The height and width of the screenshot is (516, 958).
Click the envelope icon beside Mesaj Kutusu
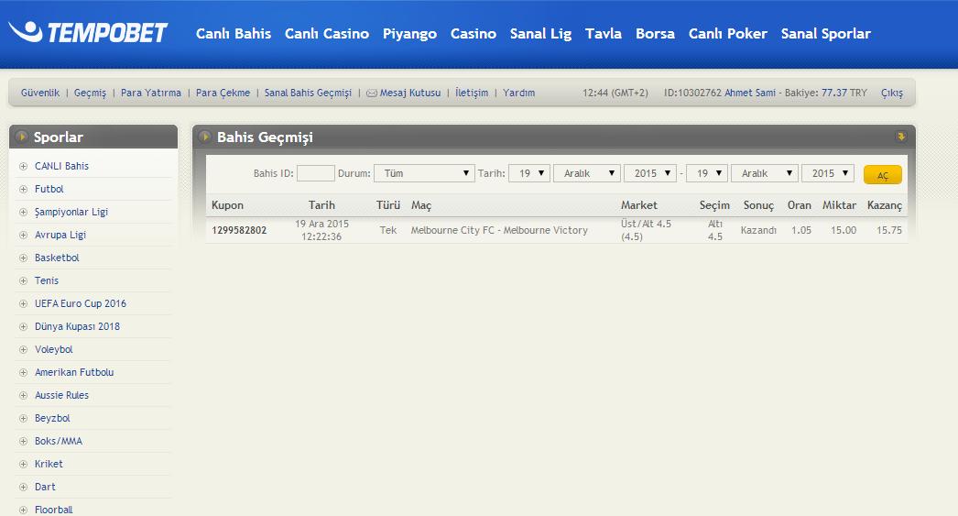pyautogui.click(x=372, y=93)
